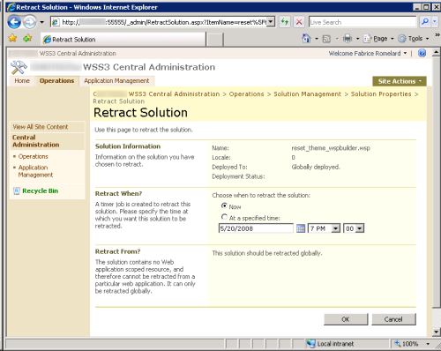Click reset_theme_wspbuilder.wsp solution name text

tap(331, 148)
